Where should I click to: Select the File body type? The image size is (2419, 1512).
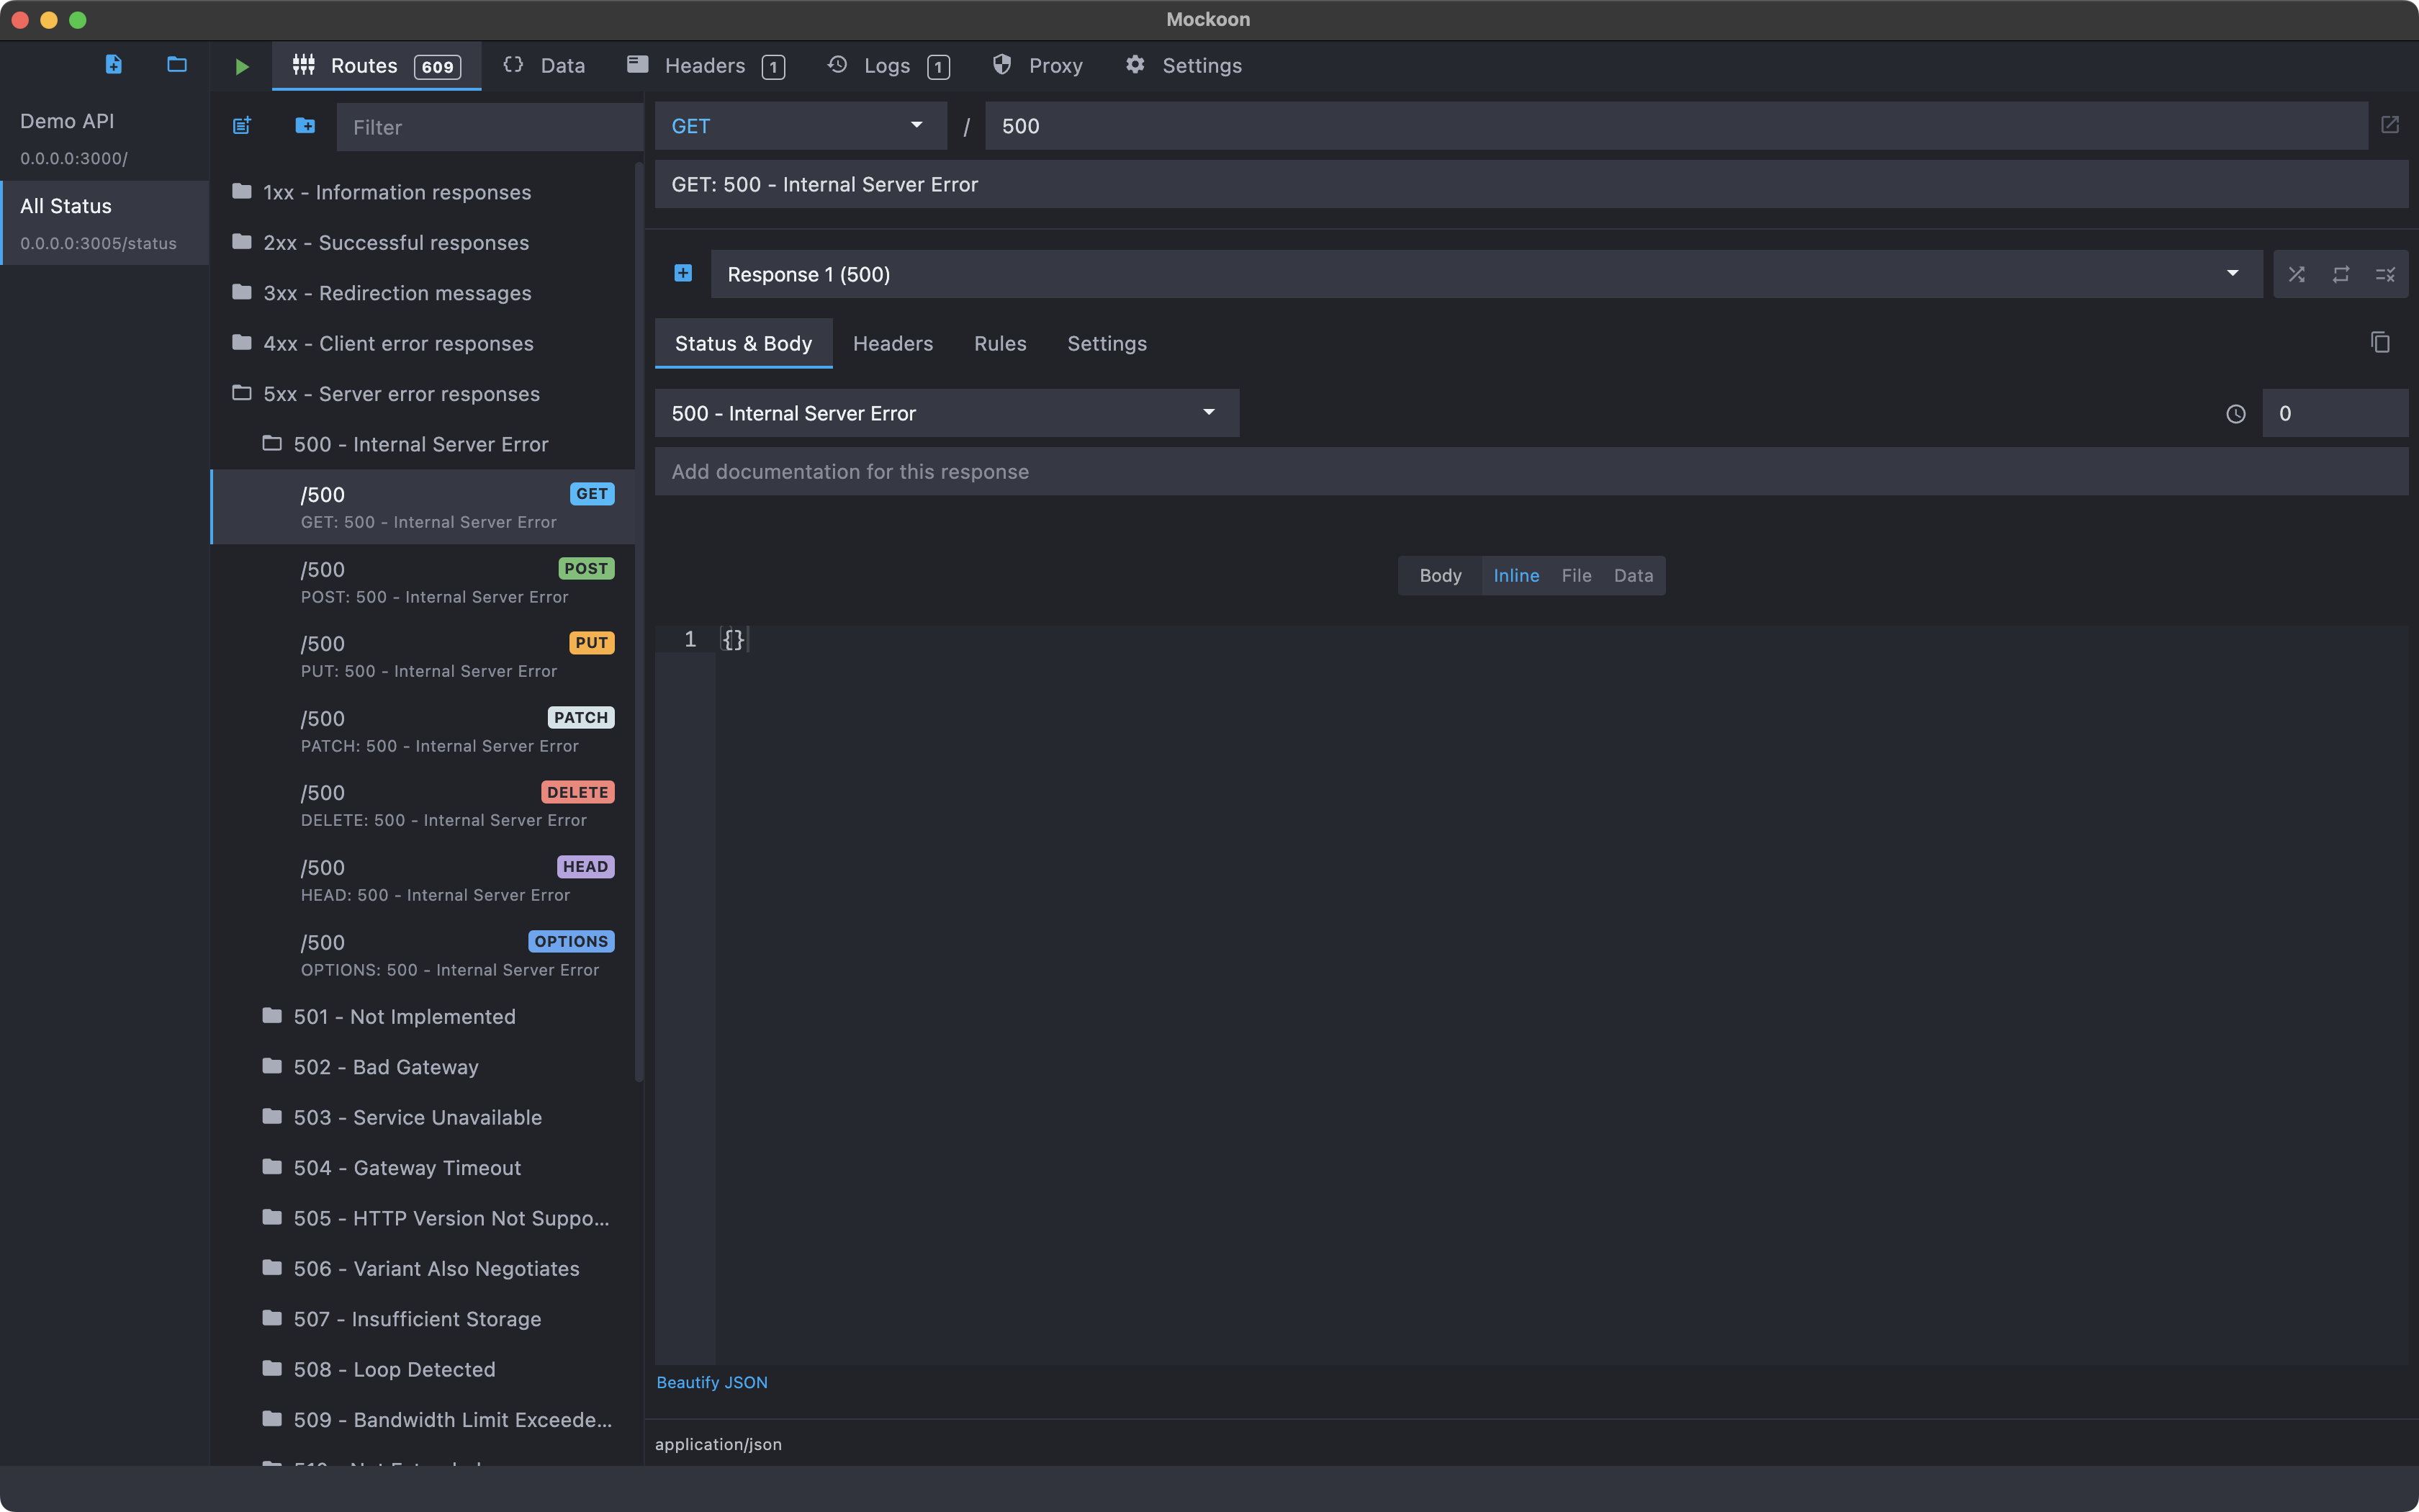click(1577, 575)
